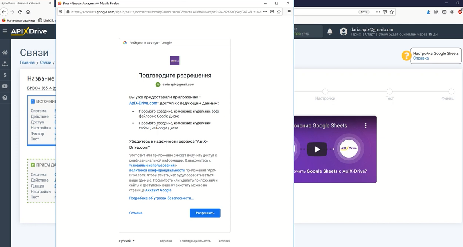This screenshot has width=463, height=247.
Task: Open политикой конфиденциальности link
Action: click(x=157, y=171)
